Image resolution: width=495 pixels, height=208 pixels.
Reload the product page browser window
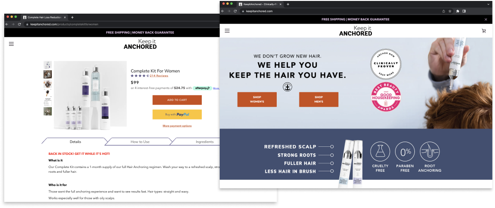(19, 24)
